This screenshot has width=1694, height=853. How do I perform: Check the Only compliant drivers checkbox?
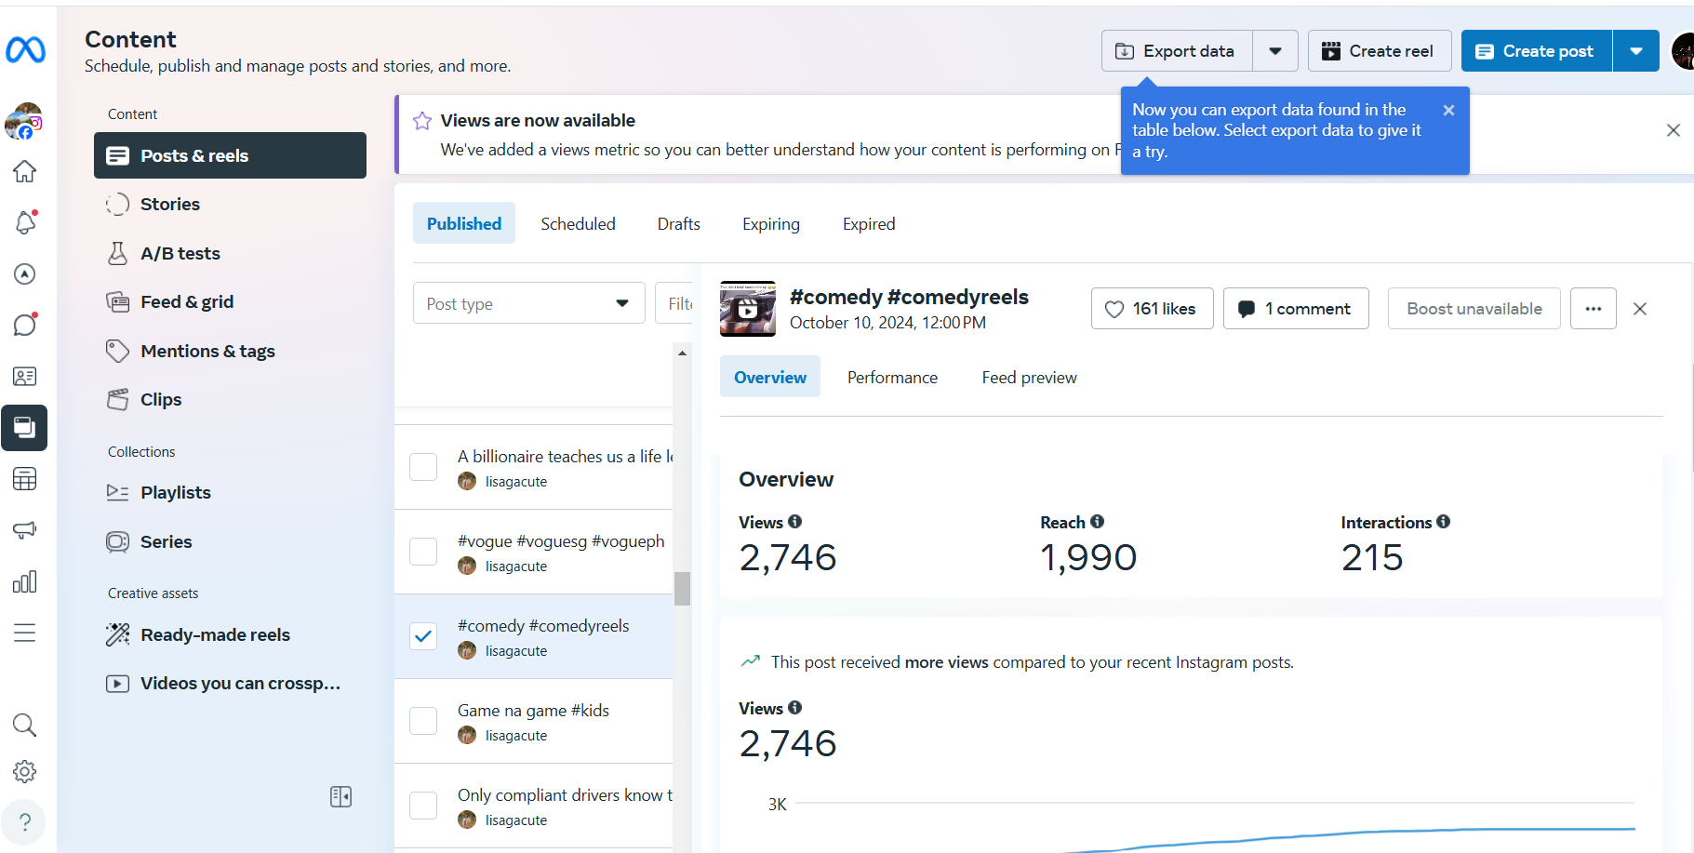click(423, 806)
